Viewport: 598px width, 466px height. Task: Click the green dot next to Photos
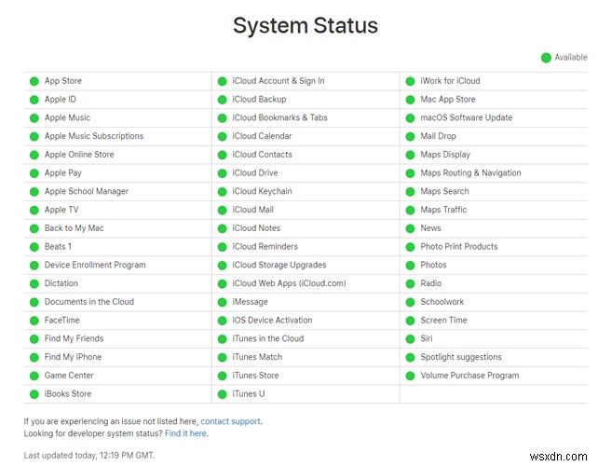(x=411, y=266)
